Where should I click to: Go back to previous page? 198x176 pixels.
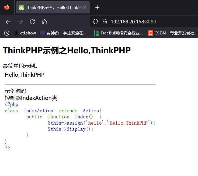point(8,22)
